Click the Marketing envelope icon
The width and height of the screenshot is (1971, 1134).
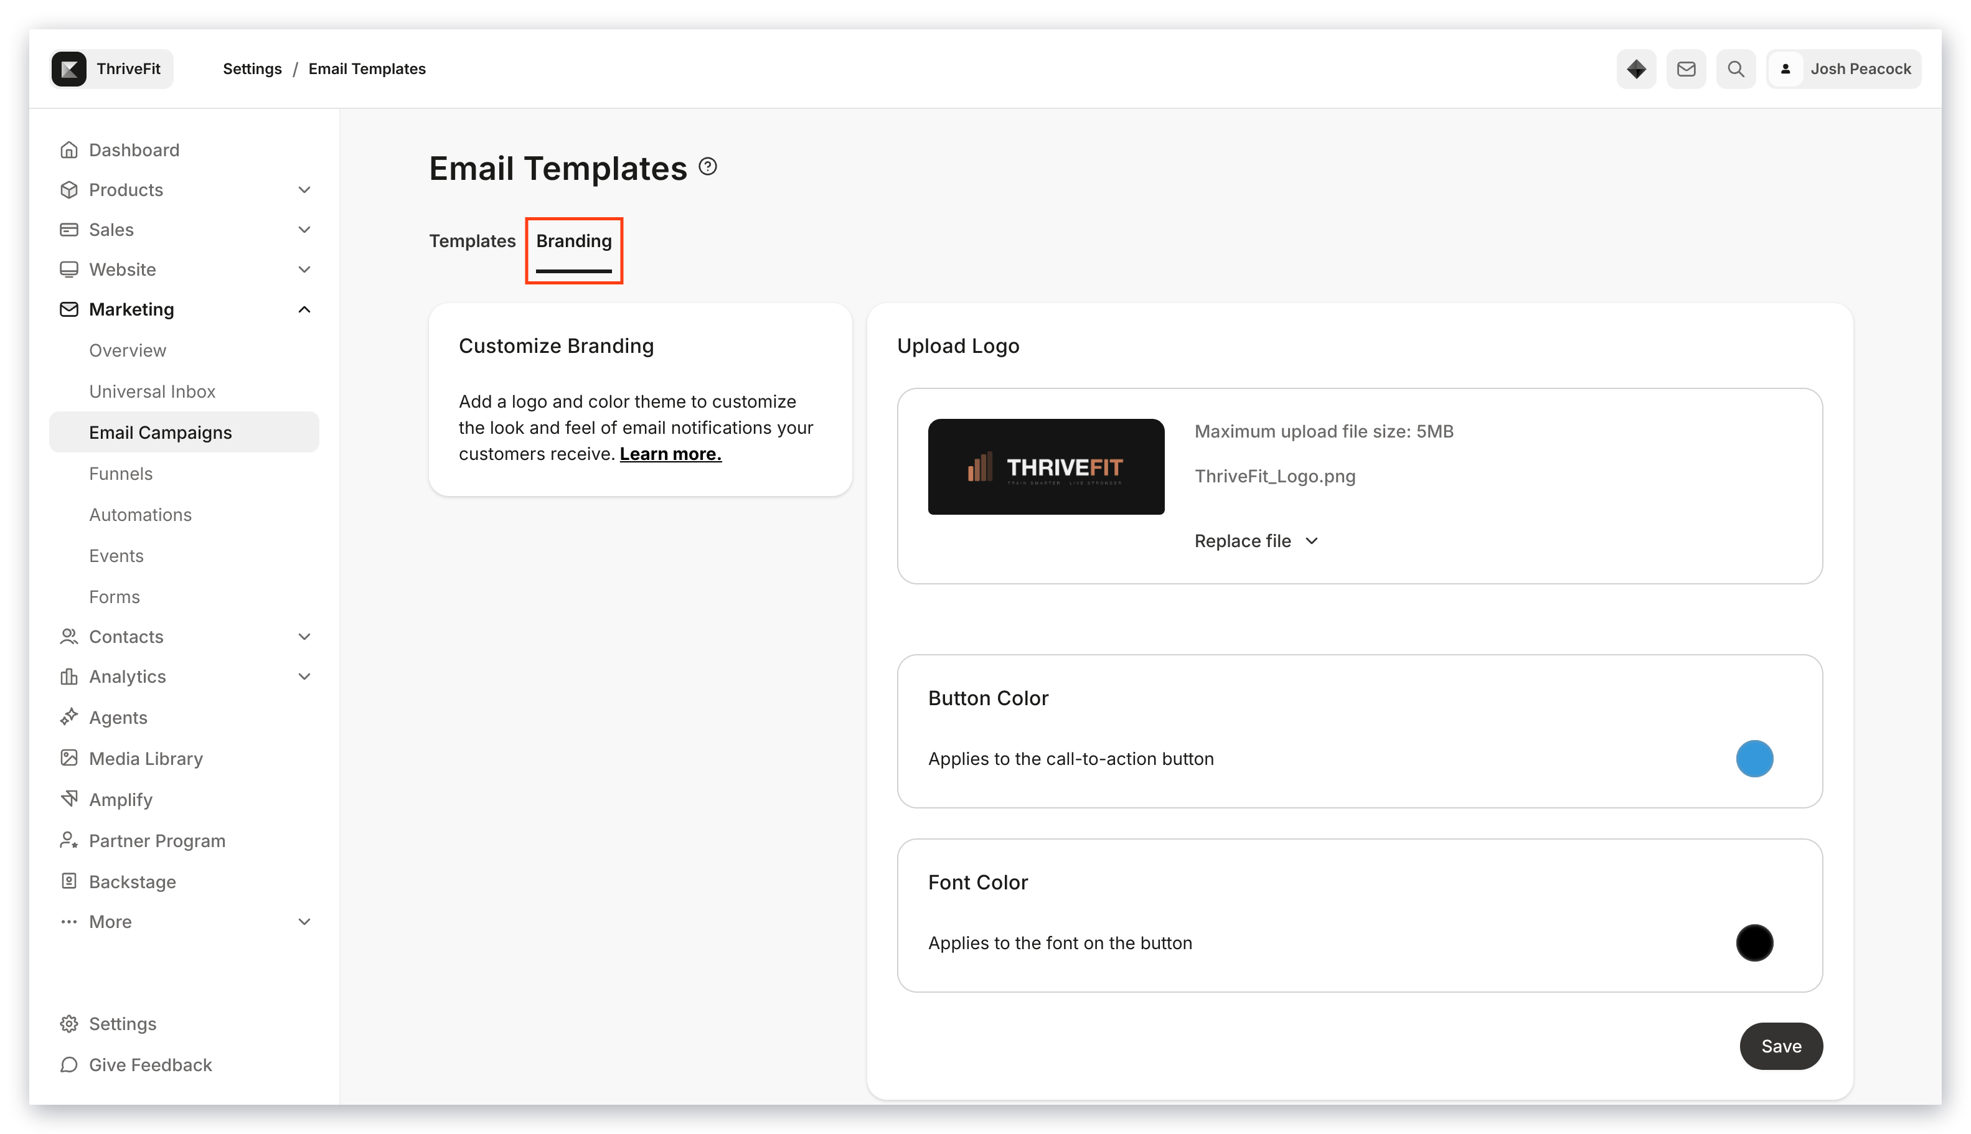coord(68,309)
